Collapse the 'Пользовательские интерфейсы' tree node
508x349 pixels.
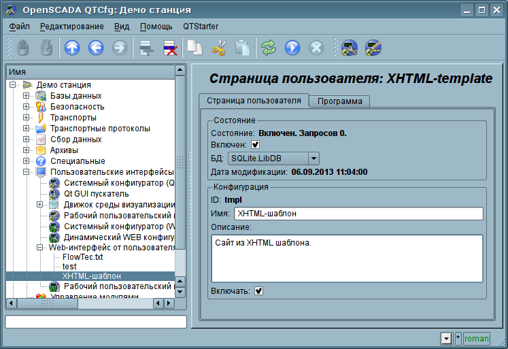click(x=27, y=172)
